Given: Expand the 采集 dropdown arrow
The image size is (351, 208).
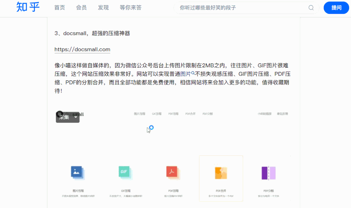Looking at the screenshot, I should pyautogui.click(x=76, y=117).
